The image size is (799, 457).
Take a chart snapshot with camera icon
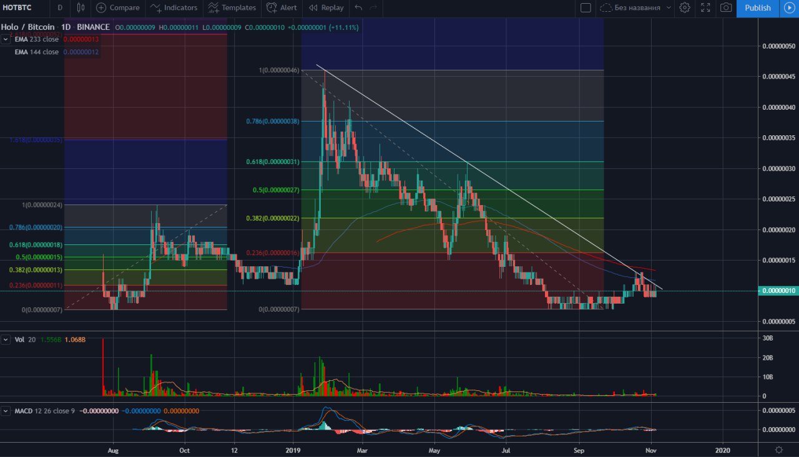(x=726, y=8)
